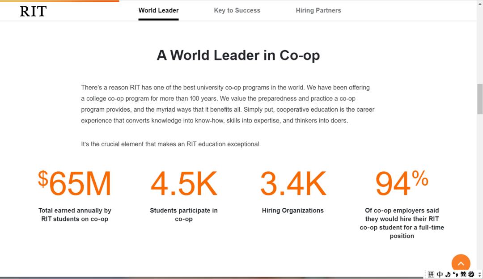Toggle the Chinese punctuation mode icon
Image resolution: width=483 pixels, height=279 pixels.
pyautogui.click(x=455, y=275)
